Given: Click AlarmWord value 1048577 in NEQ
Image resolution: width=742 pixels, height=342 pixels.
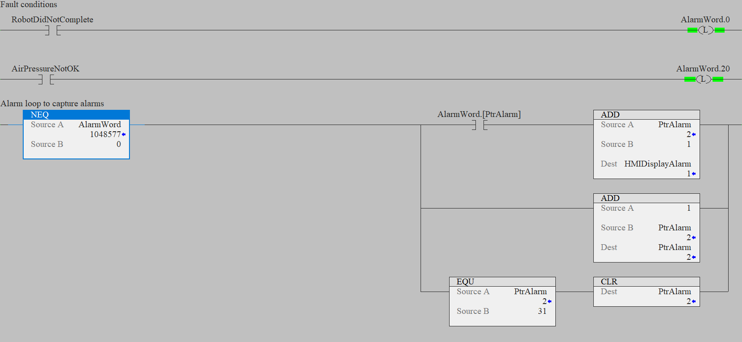Looking at the screenshot, I should tap(105, 134).
